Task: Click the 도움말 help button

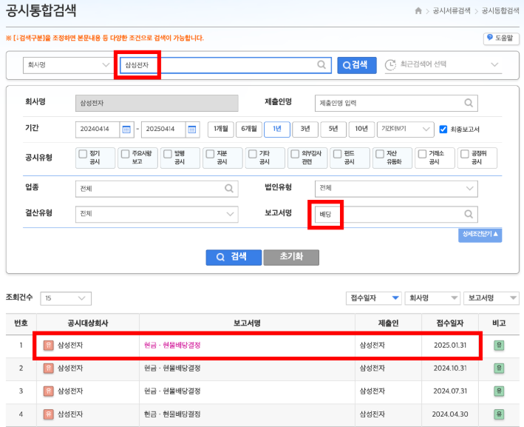Action: [501, 38]
